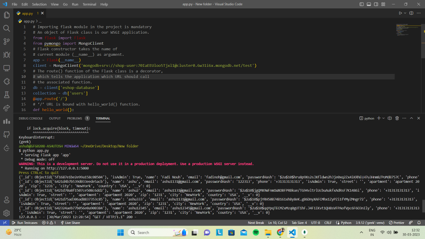The image size is (425, 239).
Task: Open the Source Control view
Action: (x=7, y=41)
